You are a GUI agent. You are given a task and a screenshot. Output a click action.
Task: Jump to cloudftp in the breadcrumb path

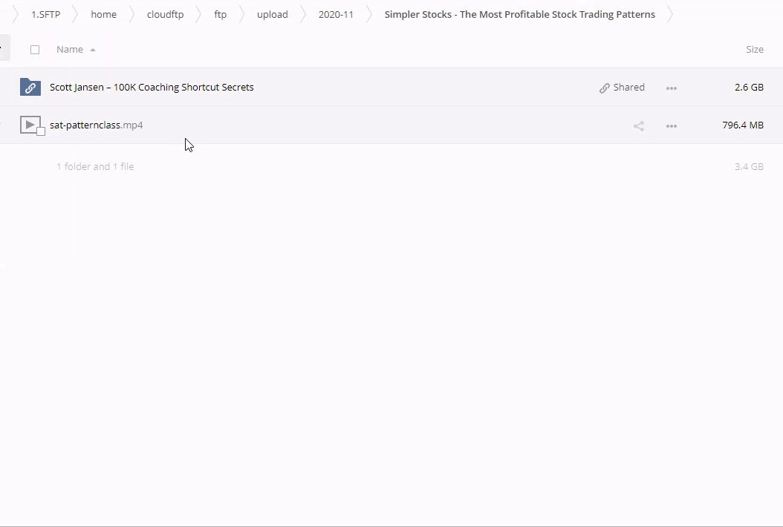pyautogui.click(x=165, y=15)
